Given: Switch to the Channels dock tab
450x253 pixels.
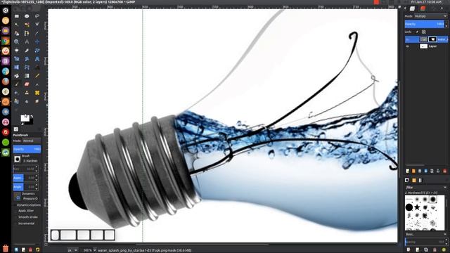Looking at the screenshot, I should tap(423, 8).
